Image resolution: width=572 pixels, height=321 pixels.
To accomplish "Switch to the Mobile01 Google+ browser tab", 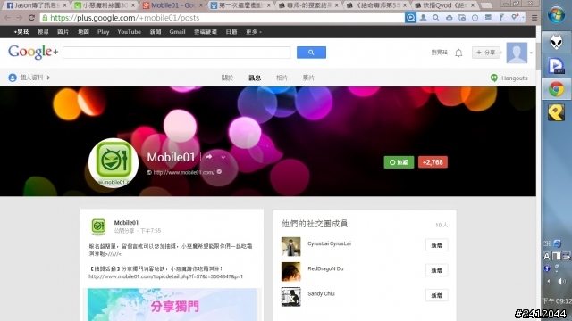I will (172, 5).
